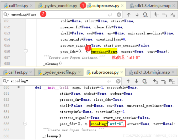The width and height of the screenshot is (179, 140).
Task: Open search history dropdown beside 'encoding=None'
Action: pyautogui.click(x=6, y=14)
